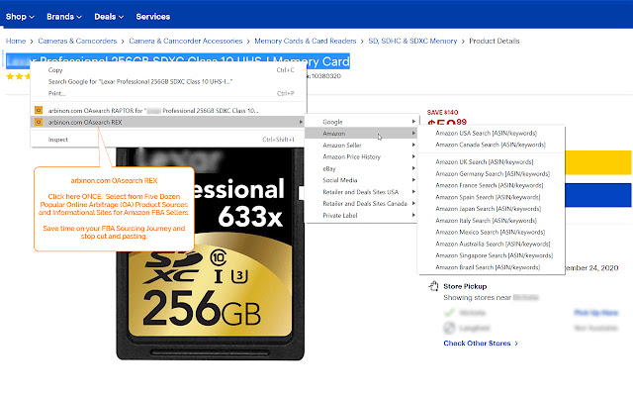
Task: Go to Services in the navbar
Action: (x=152, y=17)
